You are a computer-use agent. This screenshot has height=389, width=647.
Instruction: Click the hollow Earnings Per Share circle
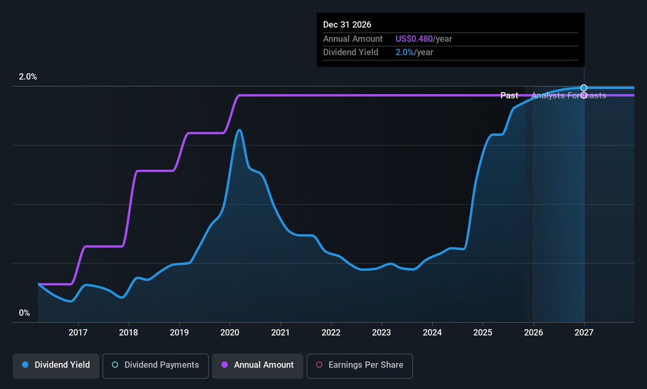319,365
